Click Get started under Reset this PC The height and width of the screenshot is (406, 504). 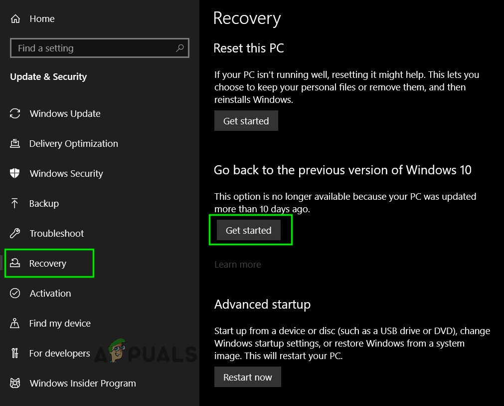pyautogui.click(x=246, y=120)
